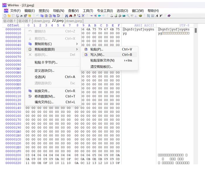The height and width of the screenshot is (169, 205).
Task: Choose 写入(W)... from the clipboard submenu
Action: [x=109, y=55]
